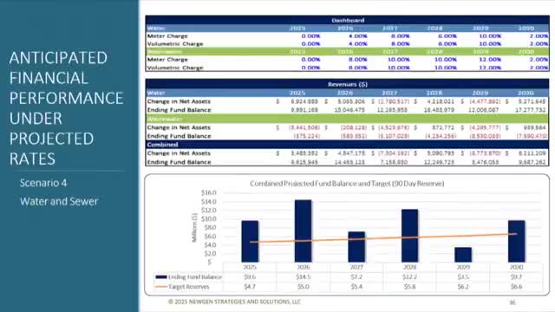Click the $12.2 value in chart data table
555x312 pixels.
pyautogui.click(x=409, y=277)
